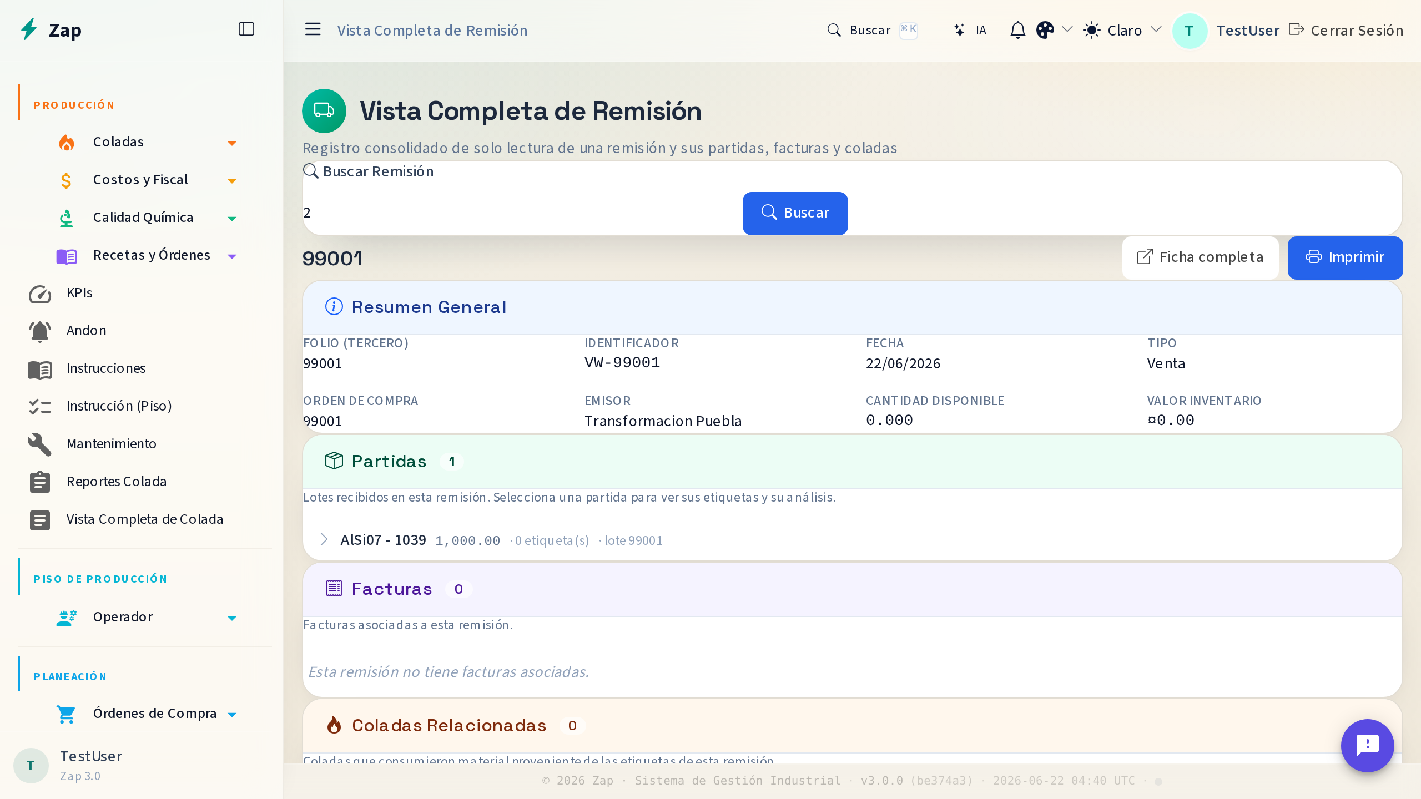Click the color palette theme icon
The width and height of the screenshot is (1421, 799).
click(1045, 30)
